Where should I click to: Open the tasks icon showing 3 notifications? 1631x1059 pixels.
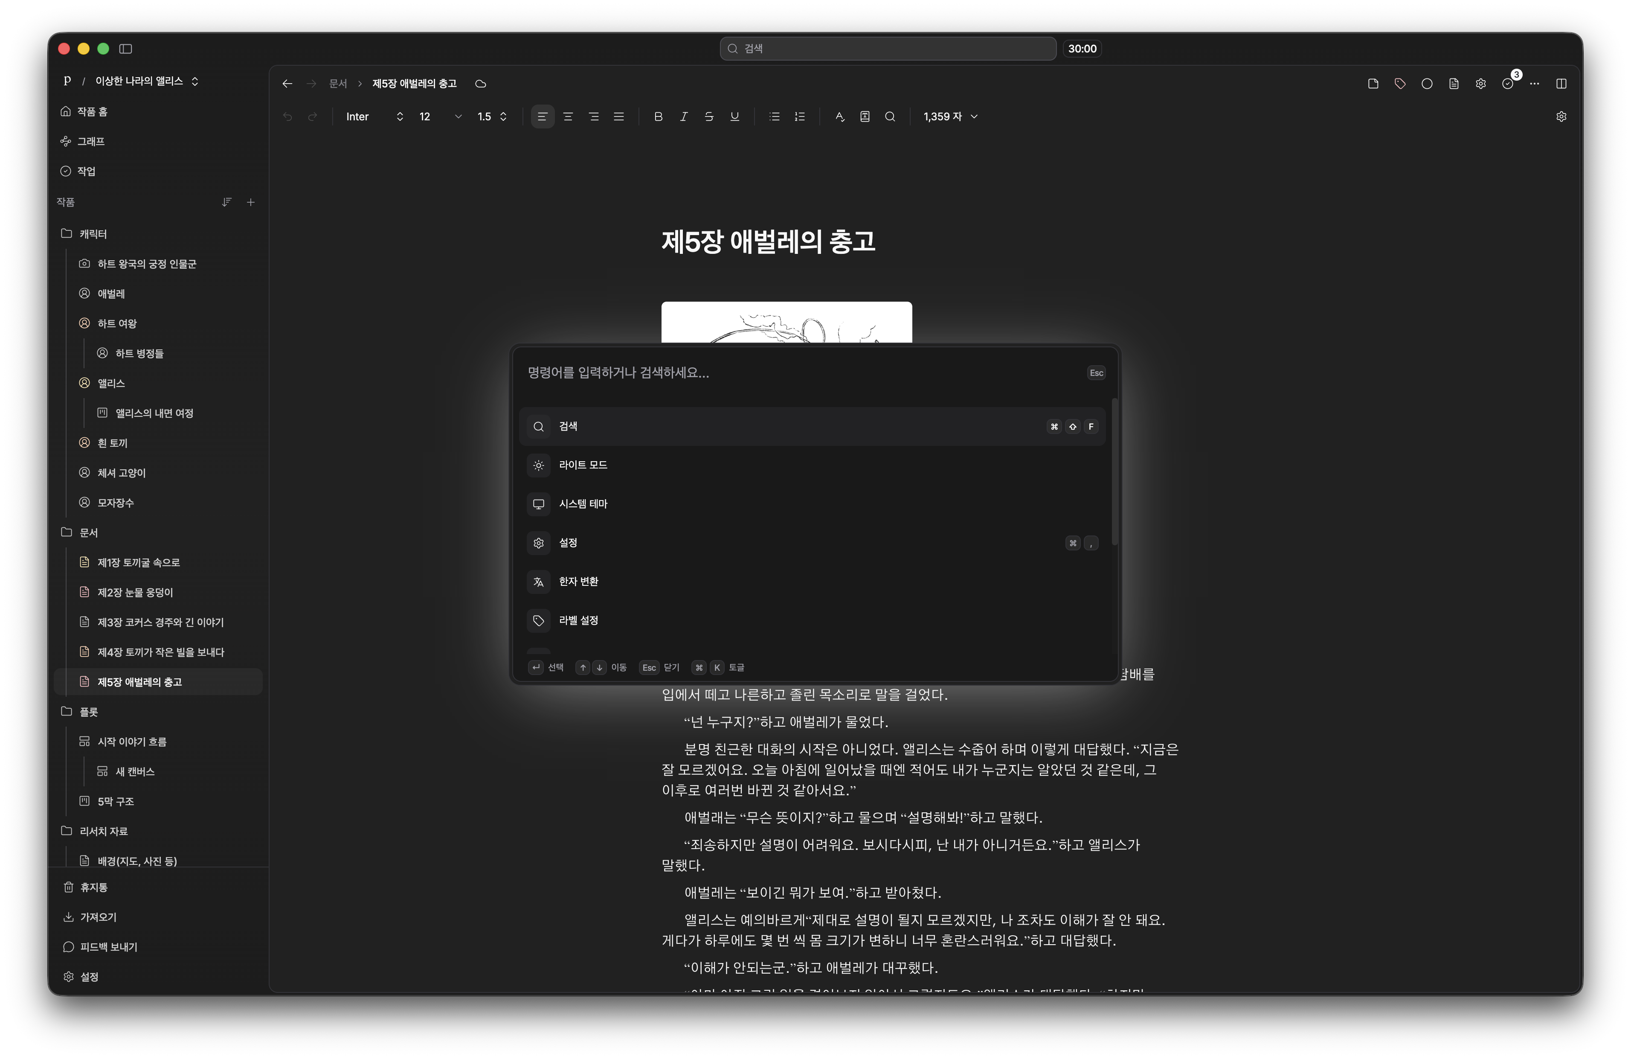[x=1508, y=84]
